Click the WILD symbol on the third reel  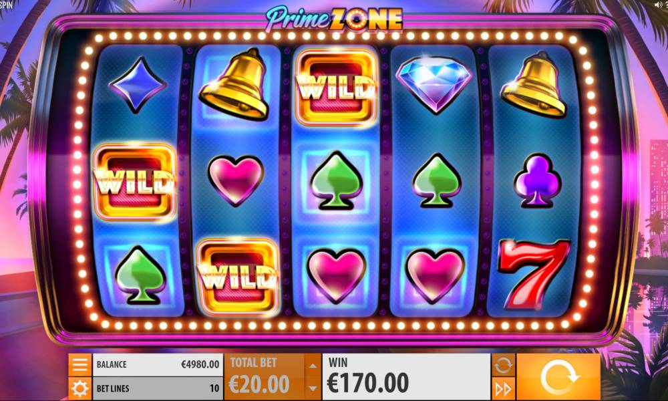point(336,88)
